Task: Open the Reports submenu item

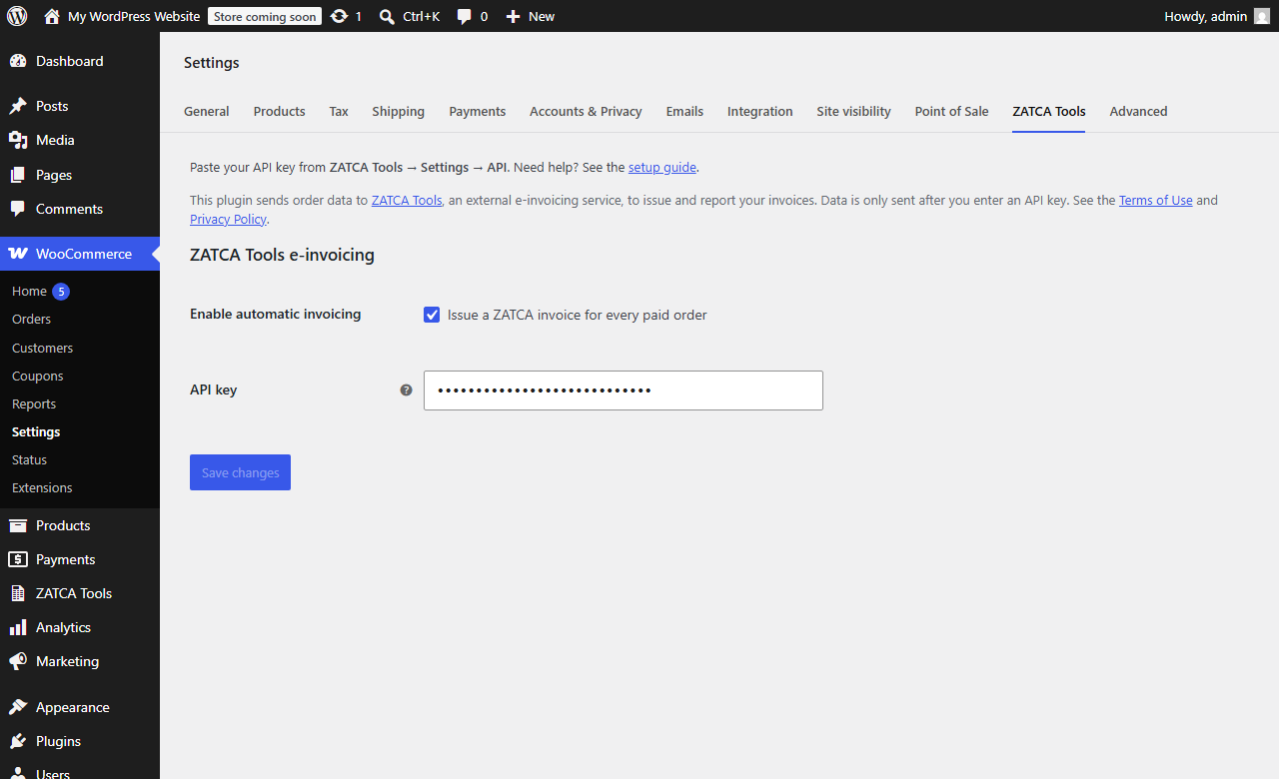Action: (34, 403)
